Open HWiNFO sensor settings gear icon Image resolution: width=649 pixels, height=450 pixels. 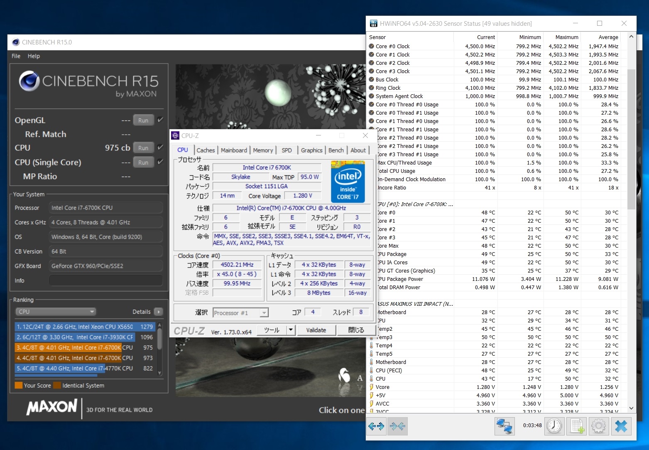point(599,426)
